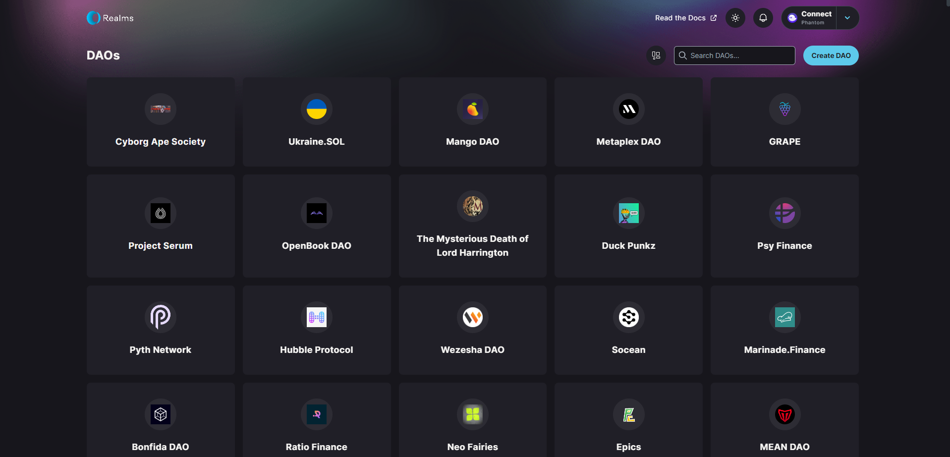Click the Duck Punkz title
The height and width of the screenshot is (457, 950).
629,246
